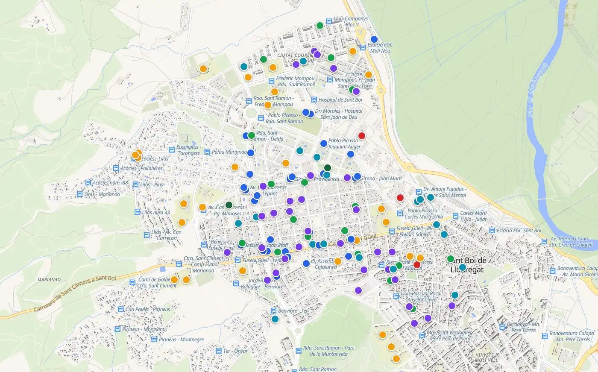Click the Benviure - Ter bus stop icon
Screen dimensions: 598x372
[273, 310]
